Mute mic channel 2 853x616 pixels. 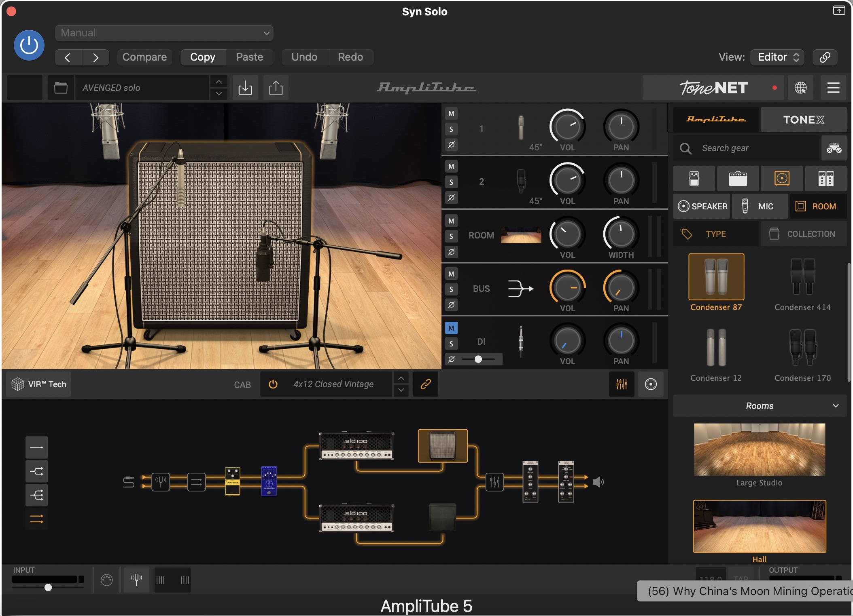[451, 167]
